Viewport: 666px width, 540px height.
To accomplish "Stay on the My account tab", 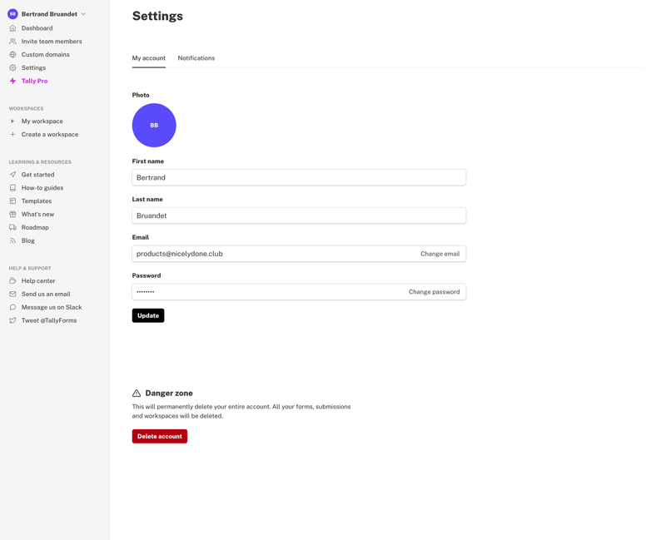I will [x=148, y=58].
